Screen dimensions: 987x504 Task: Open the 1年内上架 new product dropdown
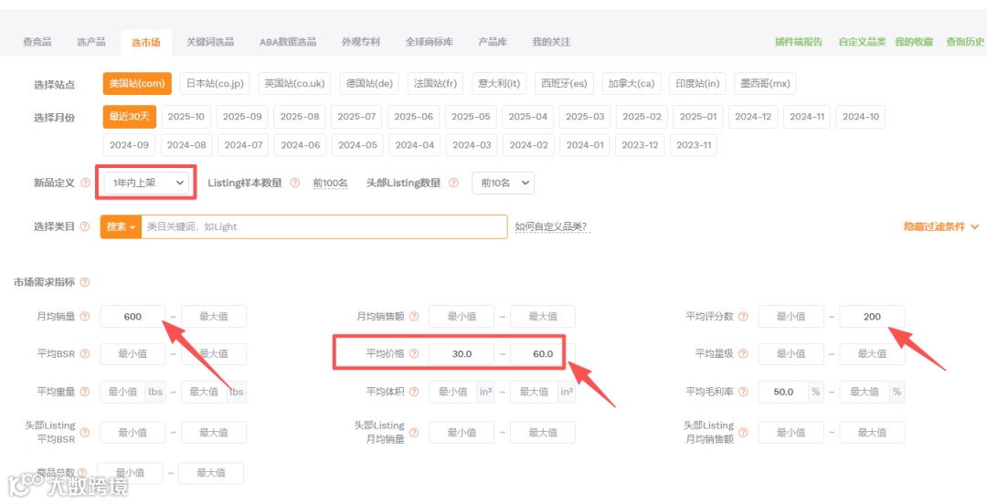146,183
